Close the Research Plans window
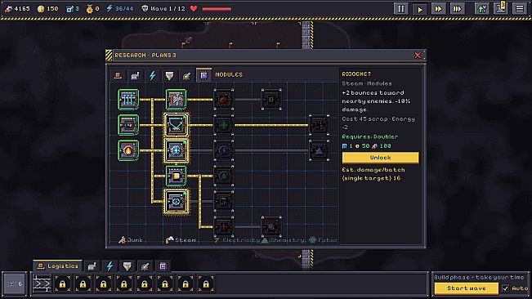This screenshot has height=299, width=532. click(x=418, y=56)
